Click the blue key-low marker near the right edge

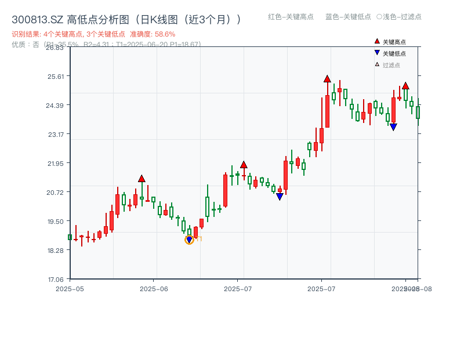(x=393, y=126)
